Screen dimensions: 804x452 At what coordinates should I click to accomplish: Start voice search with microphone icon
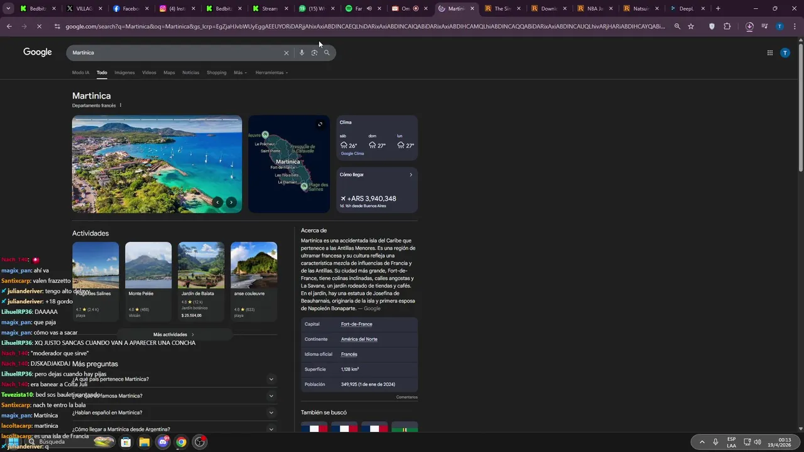(301, 53)
